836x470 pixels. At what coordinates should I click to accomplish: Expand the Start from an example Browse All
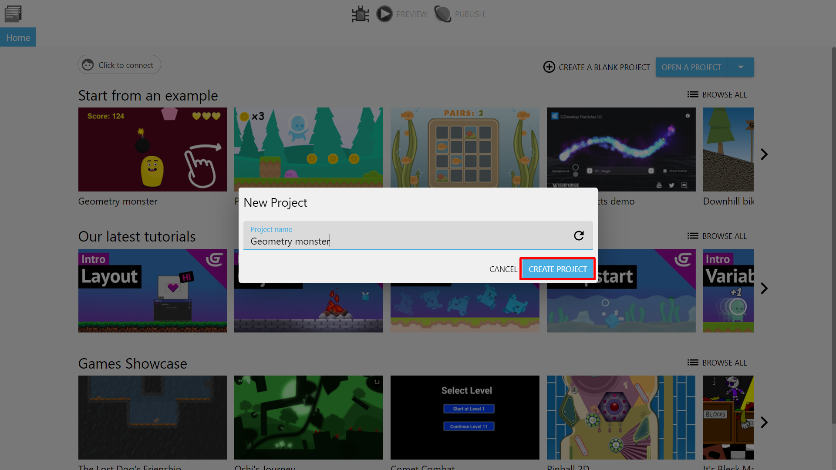[717, 94]
